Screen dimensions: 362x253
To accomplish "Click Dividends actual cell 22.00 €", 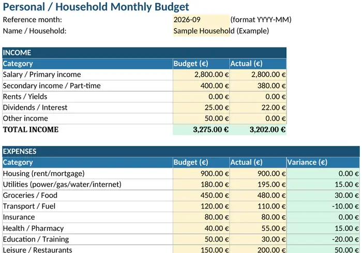I will coord(258,108).
